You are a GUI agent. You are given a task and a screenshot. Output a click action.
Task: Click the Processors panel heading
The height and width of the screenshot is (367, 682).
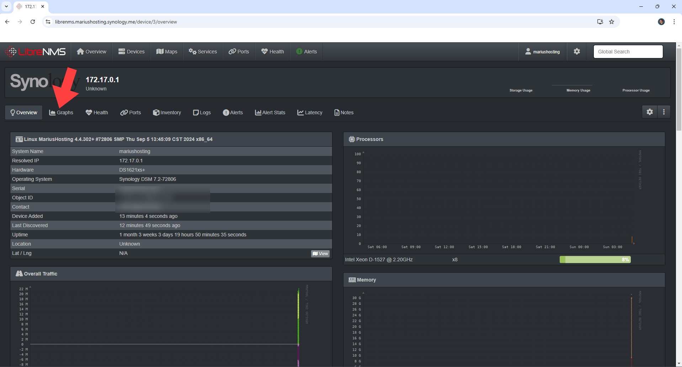point(370,139)
